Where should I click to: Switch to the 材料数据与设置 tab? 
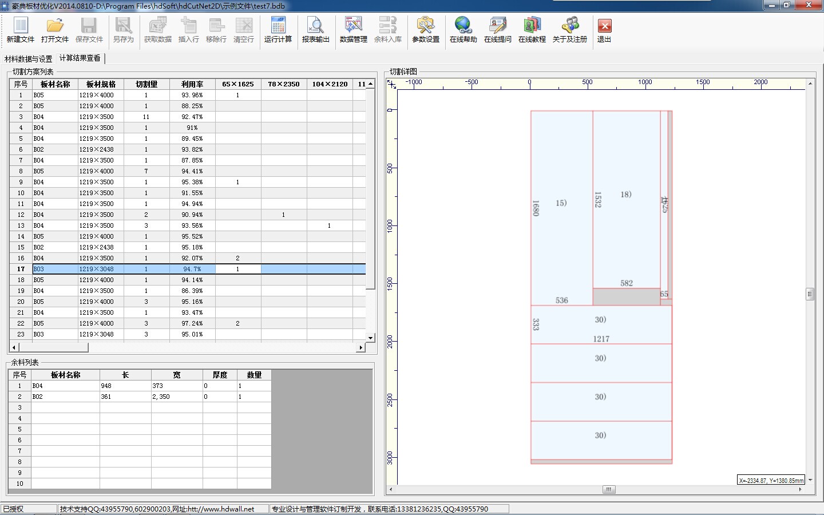[29, 59]
